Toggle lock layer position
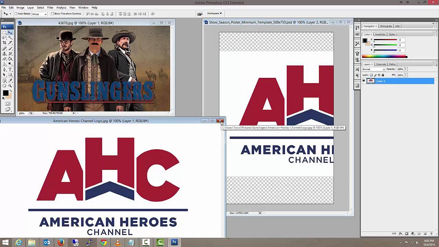439x247 pixels. (379, 75)
